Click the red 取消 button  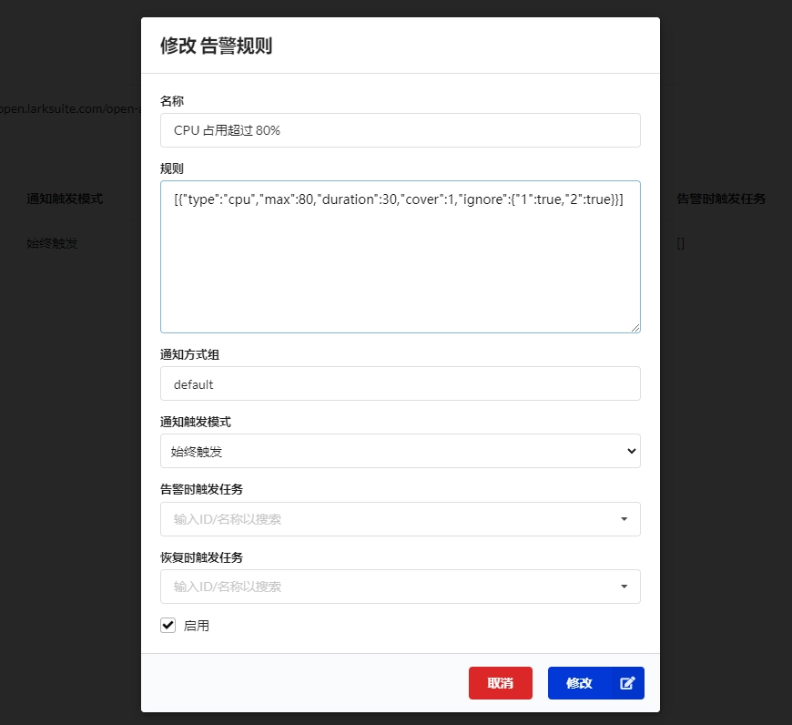point(500,683)
